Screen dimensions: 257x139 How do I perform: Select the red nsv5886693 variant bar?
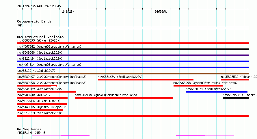[x=133, y=43]
